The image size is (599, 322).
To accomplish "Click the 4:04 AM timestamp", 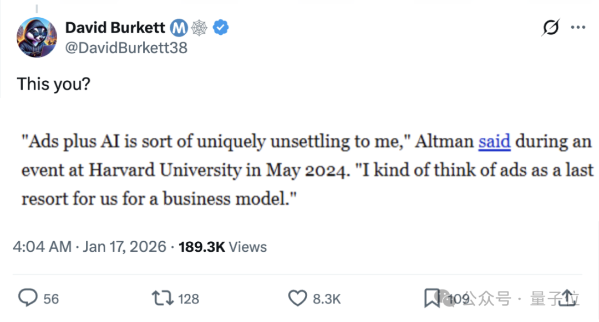I will click(x=42, y=247).
